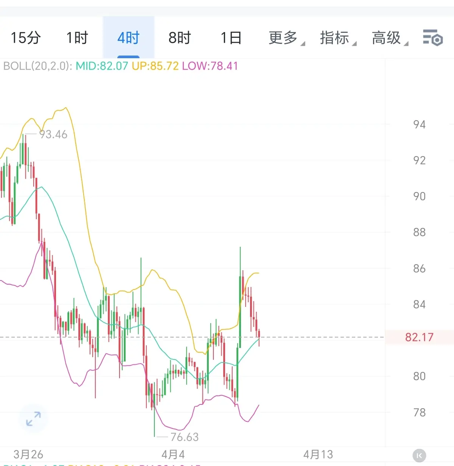Tap the LOW:78.41 lower band value
The height and width of the screenshot is (466, 454).
tap(210, 66)
